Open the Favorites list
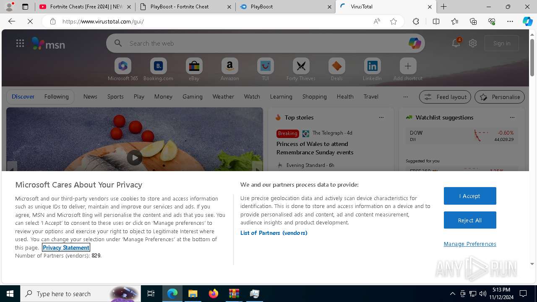The width and height of the screenshot is (537, 302). [455, 21]
